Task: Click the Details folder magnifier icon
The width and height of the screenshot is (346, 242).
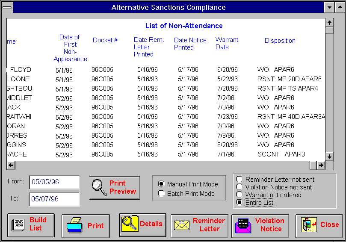Action: point(129,224)
